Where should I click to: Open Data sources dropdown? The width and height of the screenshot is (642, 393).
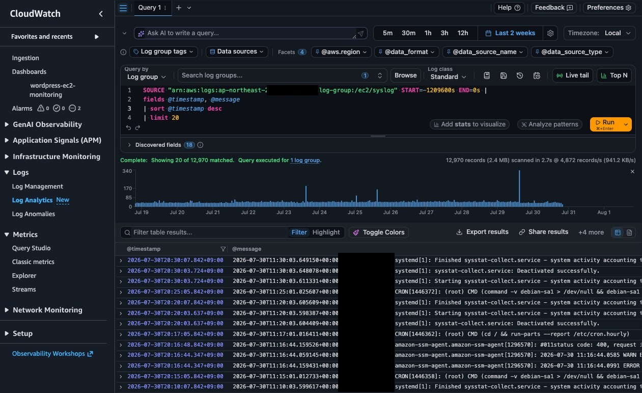(x=237, y=52)
